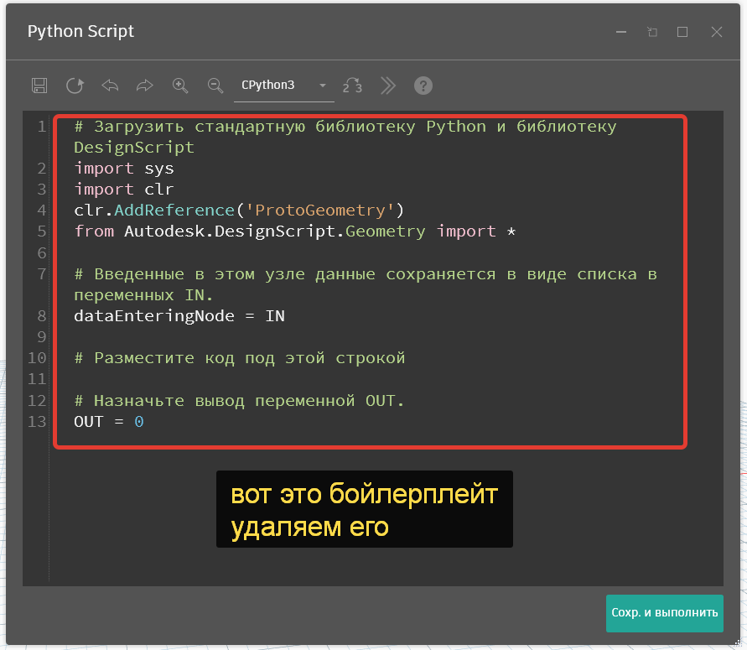
Task: Click the 'OUT = 0' line
Action: (x=109, y=422)
